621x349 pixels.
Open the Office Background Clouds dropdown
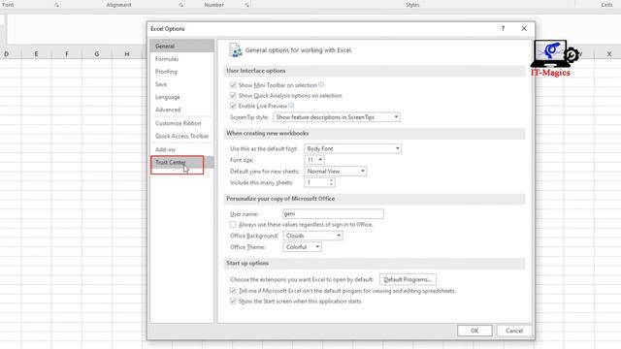pos(312,236)
